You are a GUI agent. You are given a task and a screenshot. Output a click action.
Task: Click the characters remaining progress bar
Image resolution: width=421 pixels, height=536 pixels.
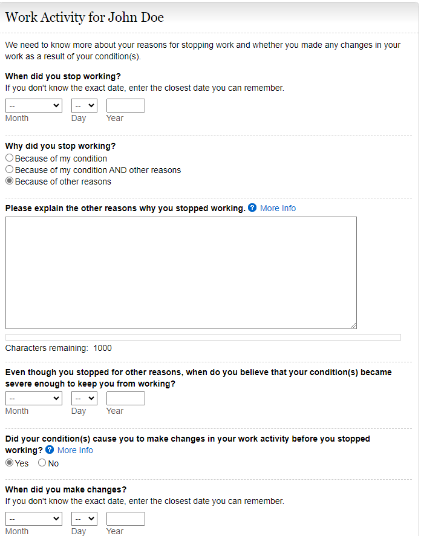pos(203,338)
